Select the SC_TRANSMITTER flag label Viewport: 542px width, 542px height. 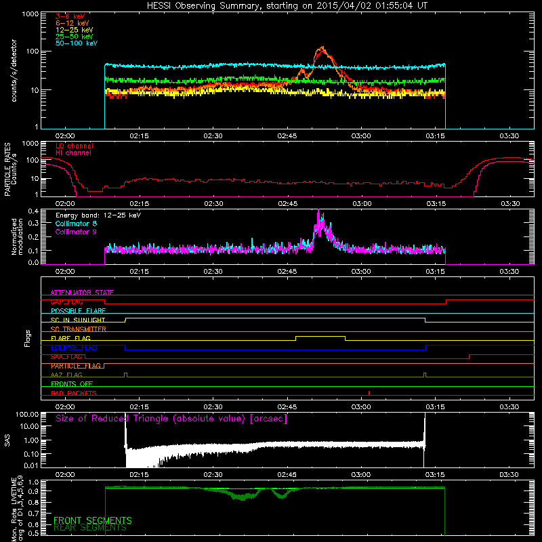coord(78,329)
